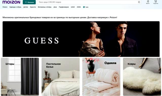Viewport: 162px width, 96px height.
Task: Click the login (Войти) icon
Action: (x=148, y=2)
